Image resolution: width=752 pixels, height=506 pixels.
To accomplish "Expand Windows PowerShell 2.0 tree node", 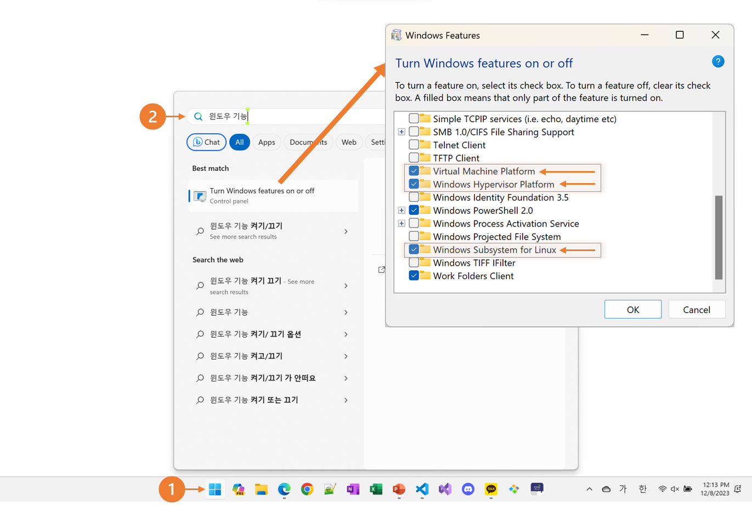I will pos(402,211).
